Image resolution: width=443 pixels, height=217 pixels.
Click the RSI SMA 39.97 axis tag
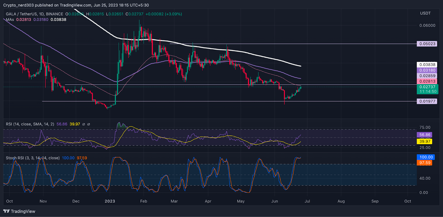[x=424, y=141]
